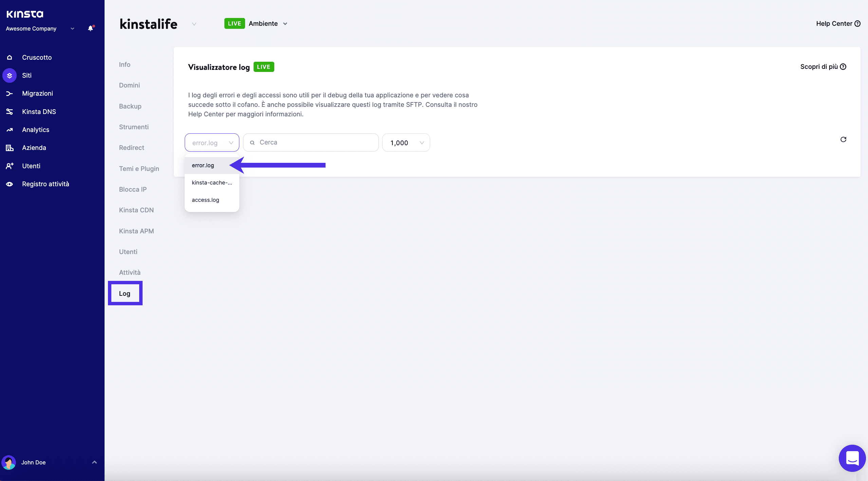Click the Migrazioni sidebar icon
The image size is (868, 481).
click(9, 94)
